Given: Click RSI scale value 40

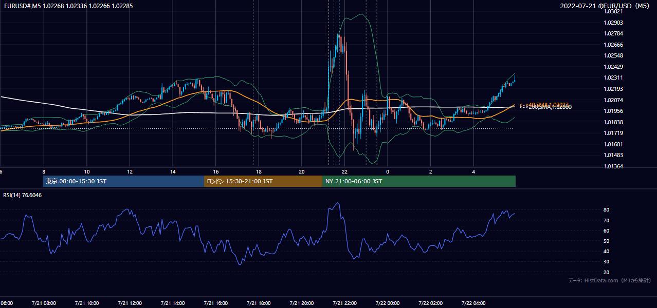Looking at the screenshot, I should coord(607,251).
